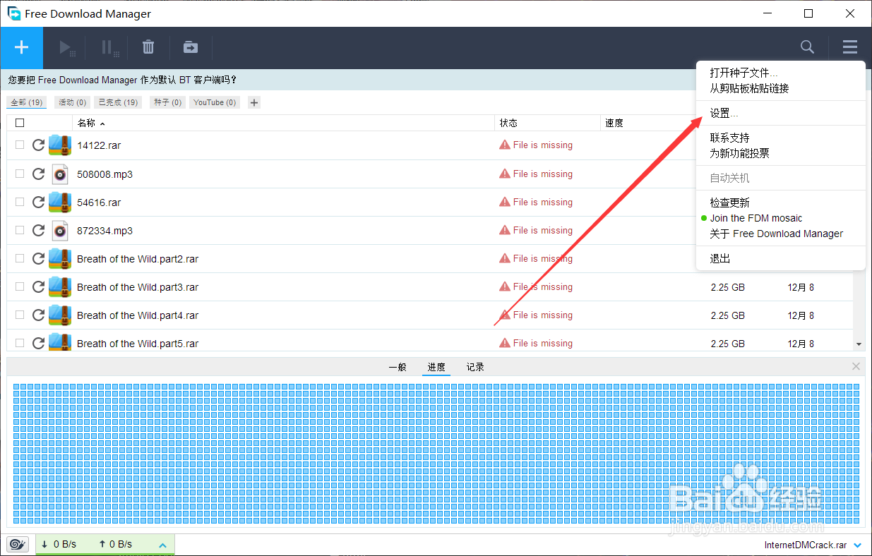872x556 pixels.
Task: Click the audio file icon of 508008.mp3
Action: (x=60, y=174)
